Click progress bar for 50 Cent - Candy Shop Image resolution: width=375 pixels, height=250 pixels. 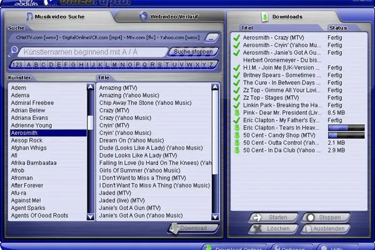(x=346, y=135)
